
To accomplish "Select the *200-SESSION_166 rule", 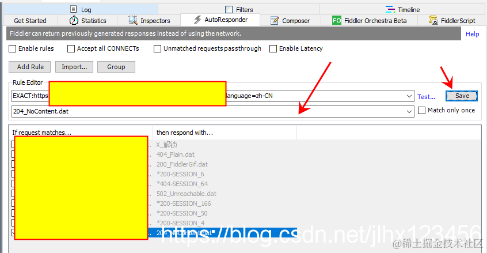I will (x=184, y=203).
